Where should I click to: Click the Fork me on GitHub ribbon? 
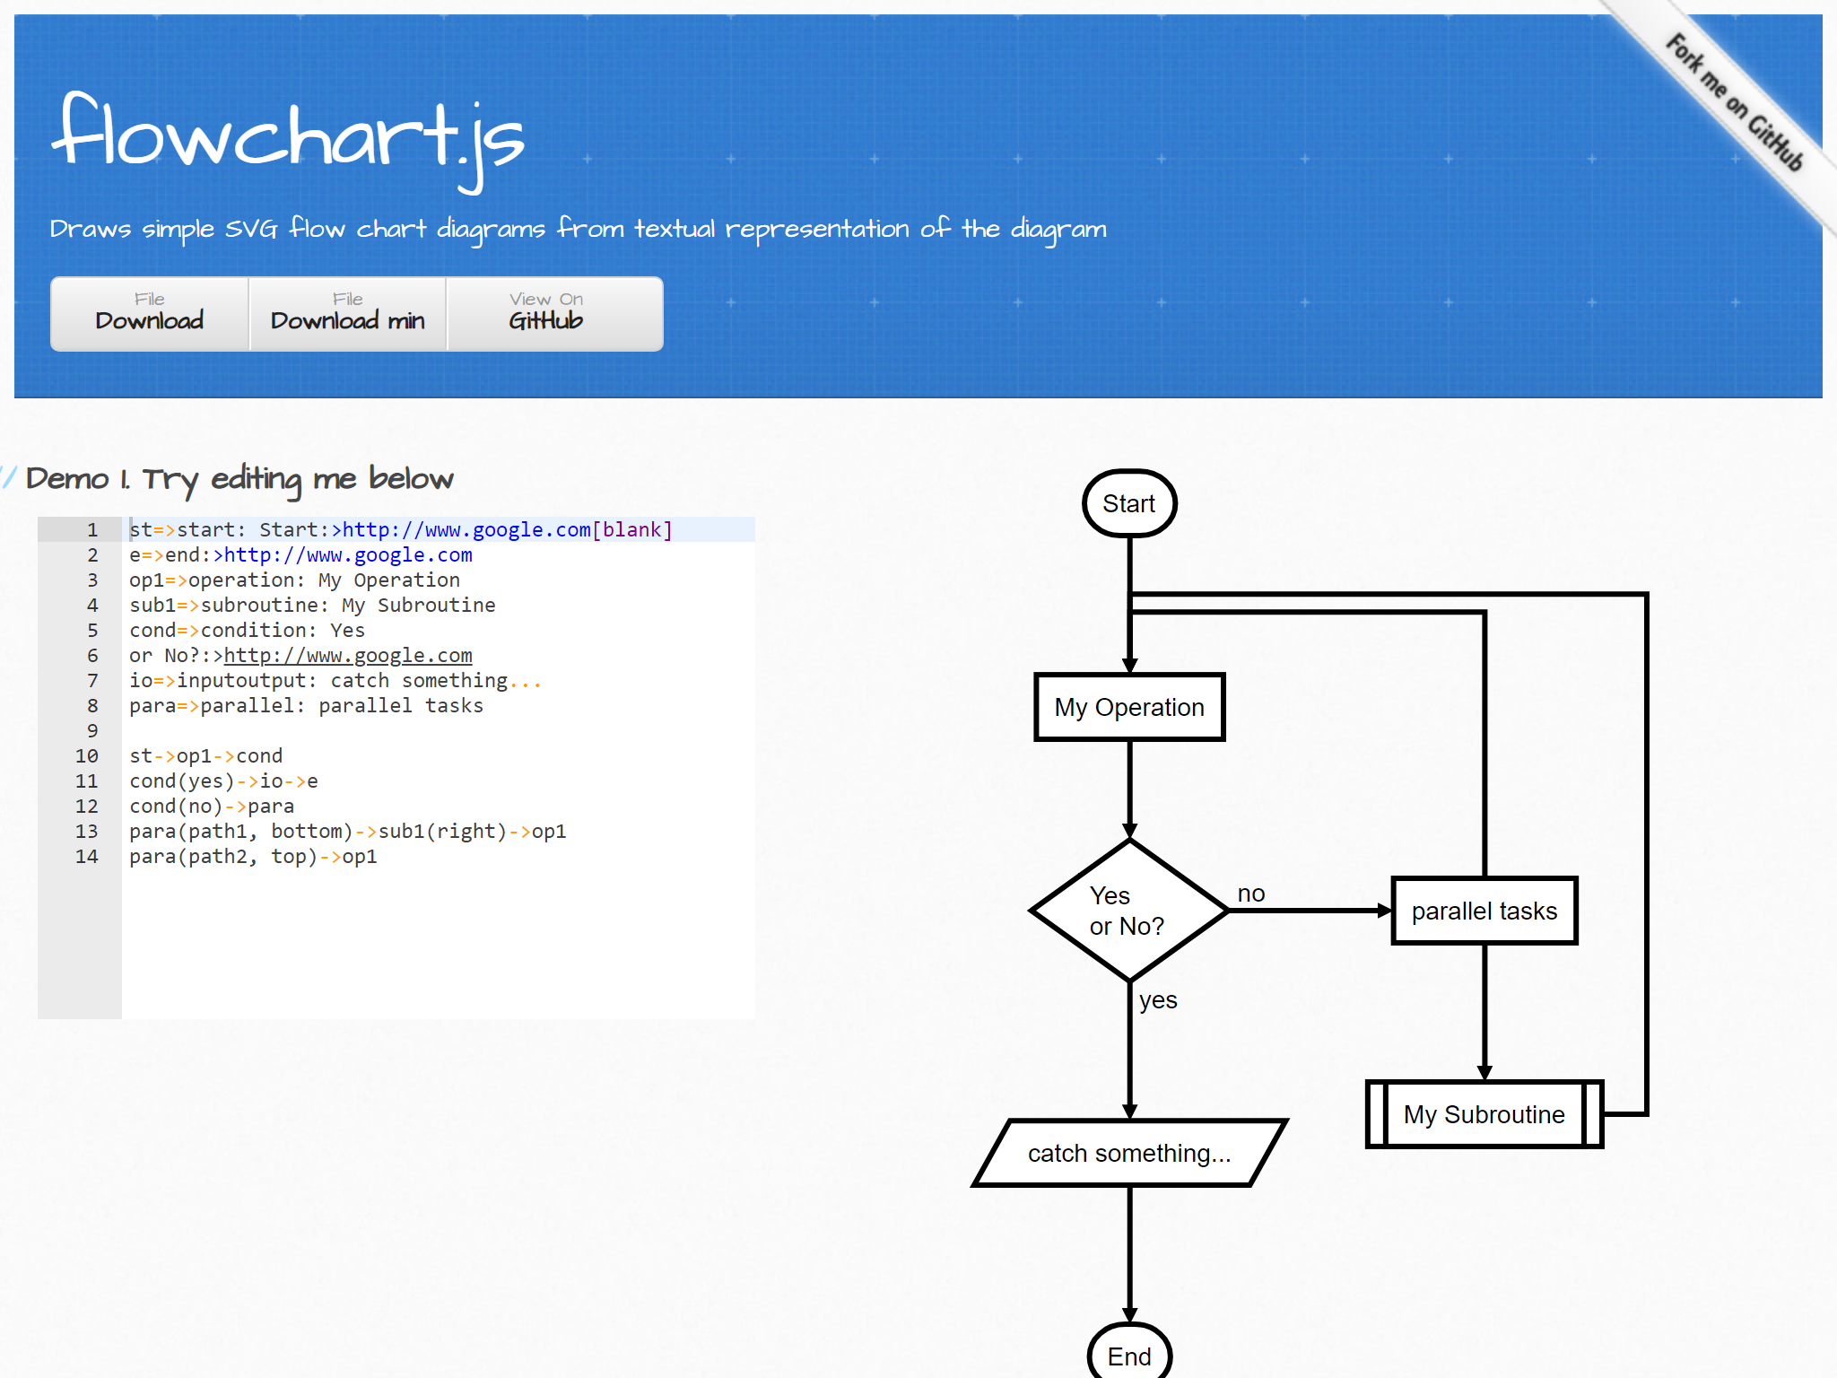click(x=1733, y=101)
